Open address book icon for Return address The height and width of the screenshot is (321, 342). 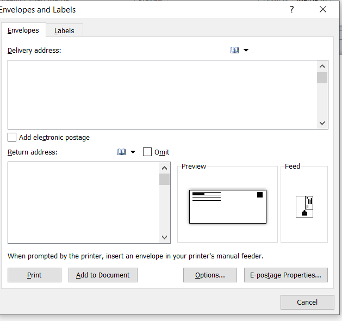121,152
